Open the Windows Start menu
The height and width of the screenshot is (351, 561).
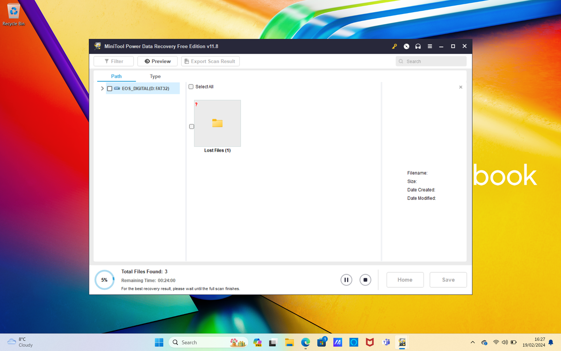tap(159, 342)
